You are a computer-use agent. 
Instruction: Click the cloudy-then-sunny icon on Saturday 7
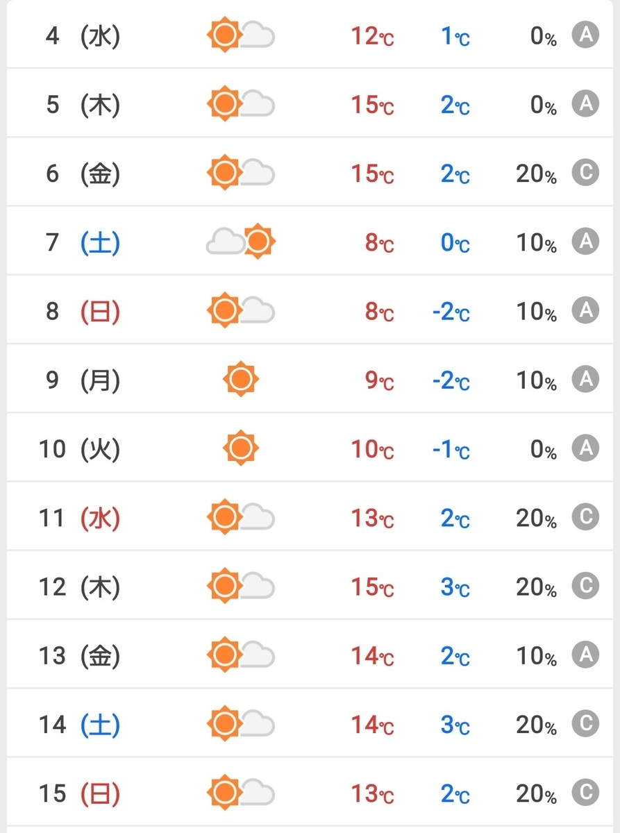(x=241, y=242)
